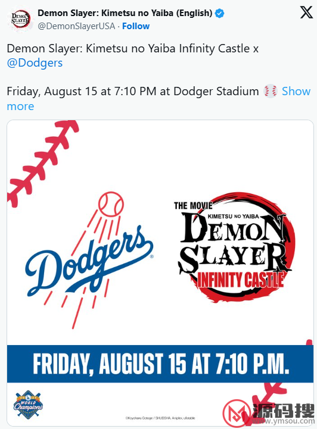Click the tweet date line about Dodger Stadium
Viewport: 317px width, 429px height.
click(x=133, y=91)
